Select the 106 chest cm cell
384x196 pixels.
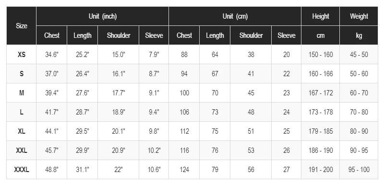184,112
